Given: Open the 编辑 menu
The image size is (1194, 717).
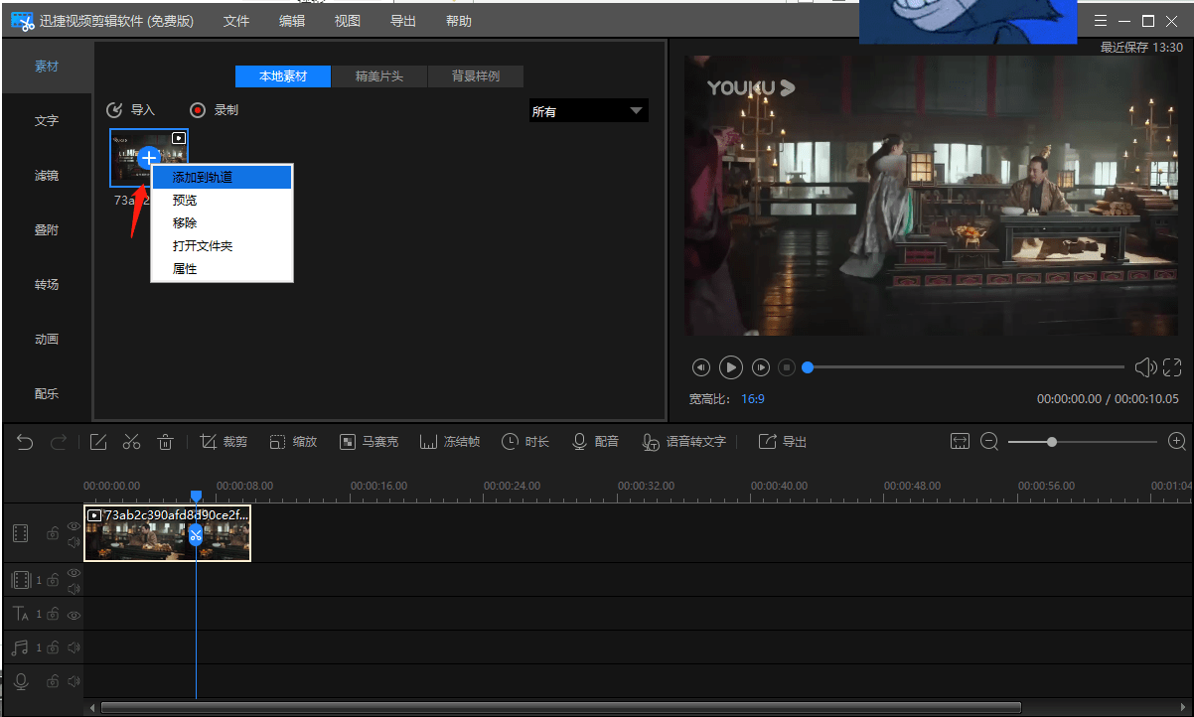Looking at the screenshot, I should coord(292,21).
